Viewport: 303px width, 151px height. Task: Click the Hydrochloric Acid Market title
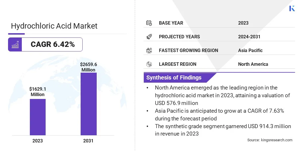pyautogui.click(x=54, y=26)
